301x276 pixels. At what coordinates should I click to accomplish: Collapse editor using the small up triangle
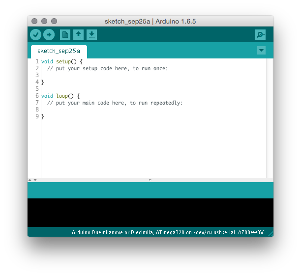[30, 180]
